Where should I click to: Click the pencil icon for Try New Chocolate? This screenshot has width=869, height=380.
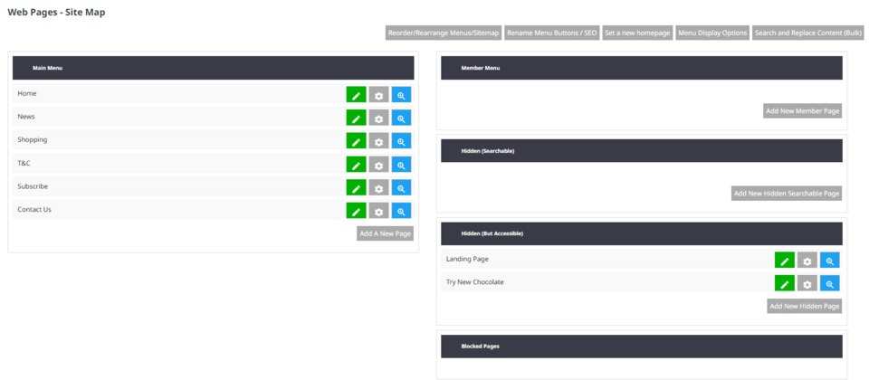[x=785, y=283]
